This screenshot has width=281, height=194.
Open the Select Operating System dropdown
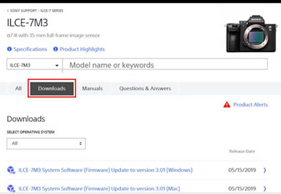click(x=46, y=143)
